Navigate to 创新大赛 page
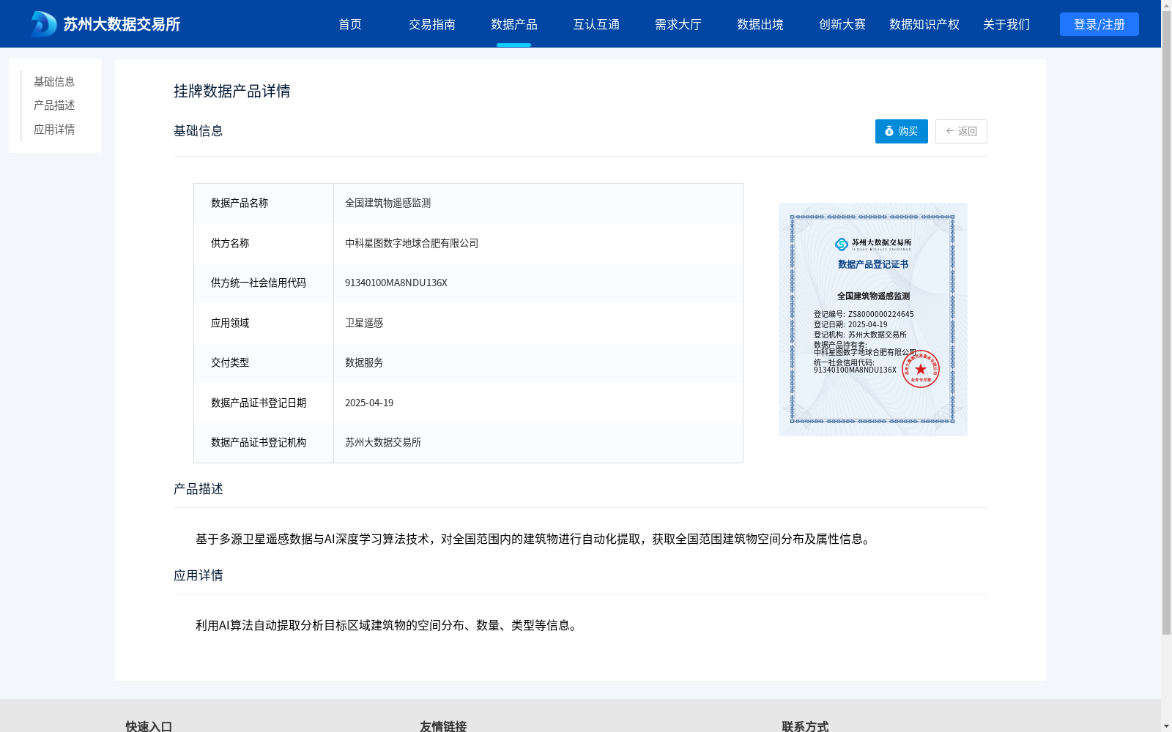This screenshot has width=1172, height=732. click(842, 24)
